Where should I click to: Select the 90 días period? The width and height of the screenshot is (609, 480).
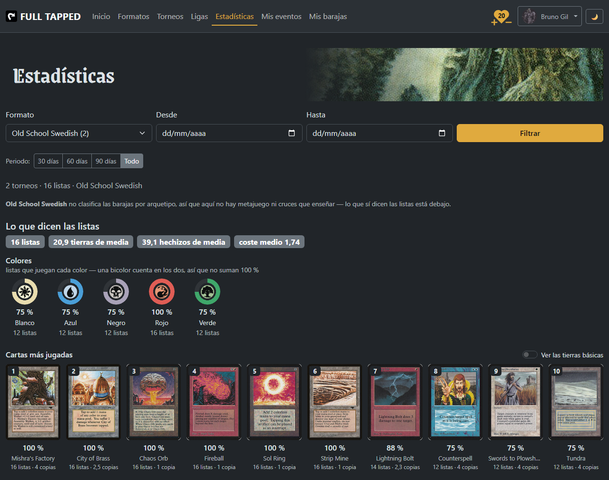(x=106, y=161)
